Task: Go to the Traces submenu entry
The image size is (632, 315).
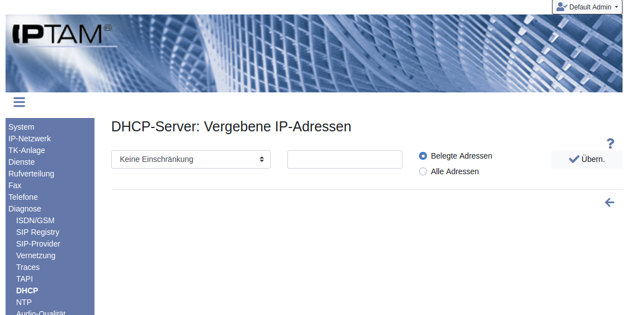Action: (x=28, y=267)
